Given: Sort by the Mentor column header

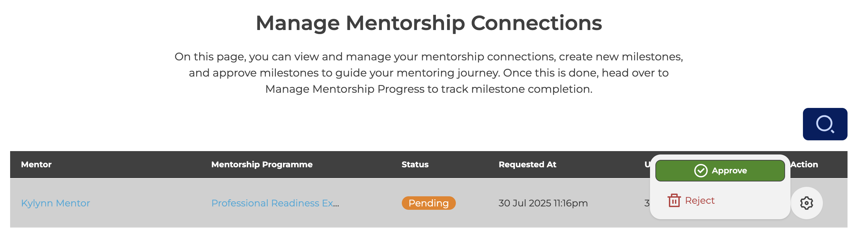Looking at the screenshot, I should tap(36, 165).
